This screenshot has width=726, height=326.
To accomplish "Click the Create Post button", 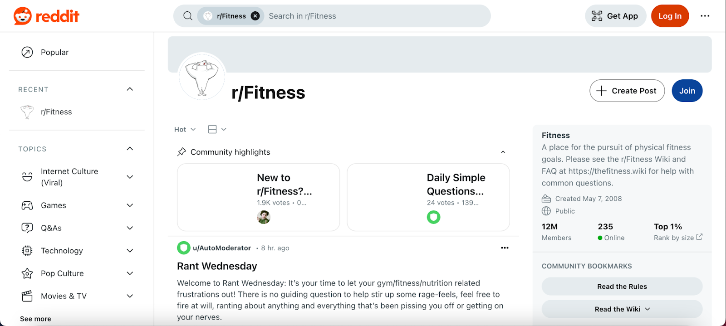I will tap(627, 91).
